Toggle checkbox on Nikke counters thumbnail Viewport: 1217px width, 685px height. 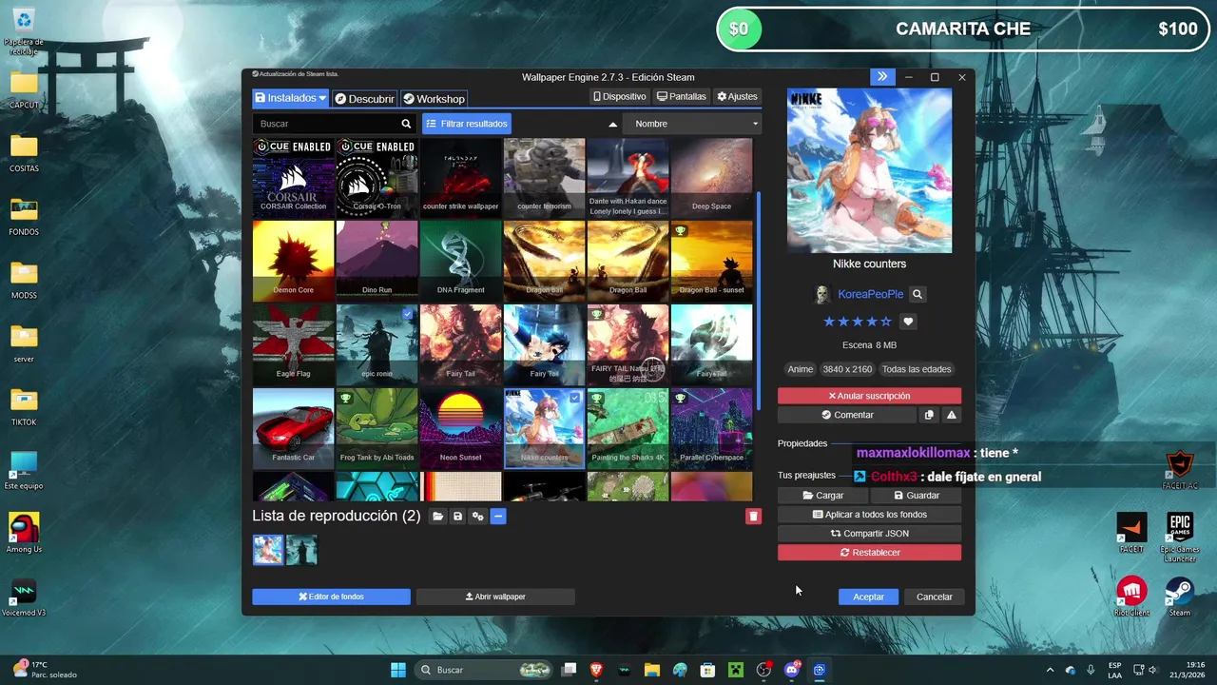click(574, 398)
